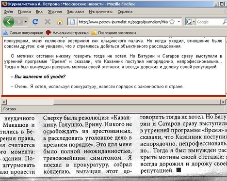This screenshot has height=181, width=227.
Task: Open the Google search engine selector
Action: click(x=190, y=22)
